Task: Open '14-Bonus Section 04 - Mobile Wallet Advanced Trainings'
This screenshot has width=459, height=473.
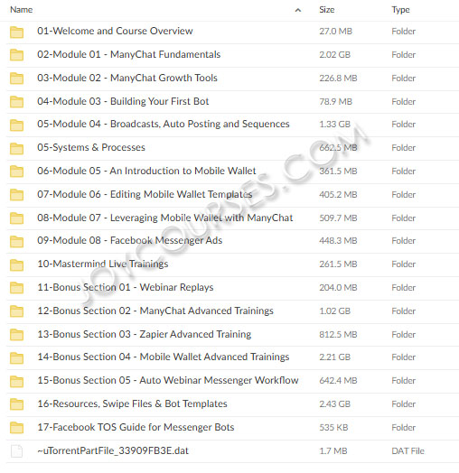Action: point(164,357)
